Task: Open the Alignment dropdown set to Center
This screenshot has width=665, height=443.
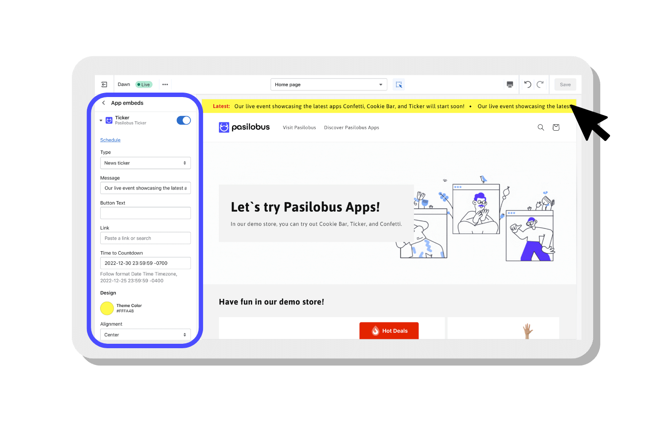Action: [x=145, y=335]
